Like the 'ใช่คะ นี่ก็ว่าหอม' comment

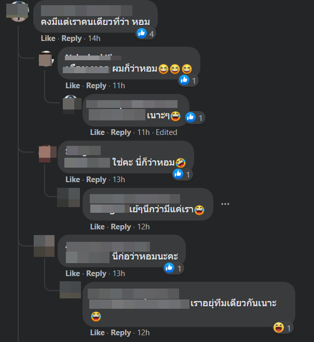tap(73, 180)
